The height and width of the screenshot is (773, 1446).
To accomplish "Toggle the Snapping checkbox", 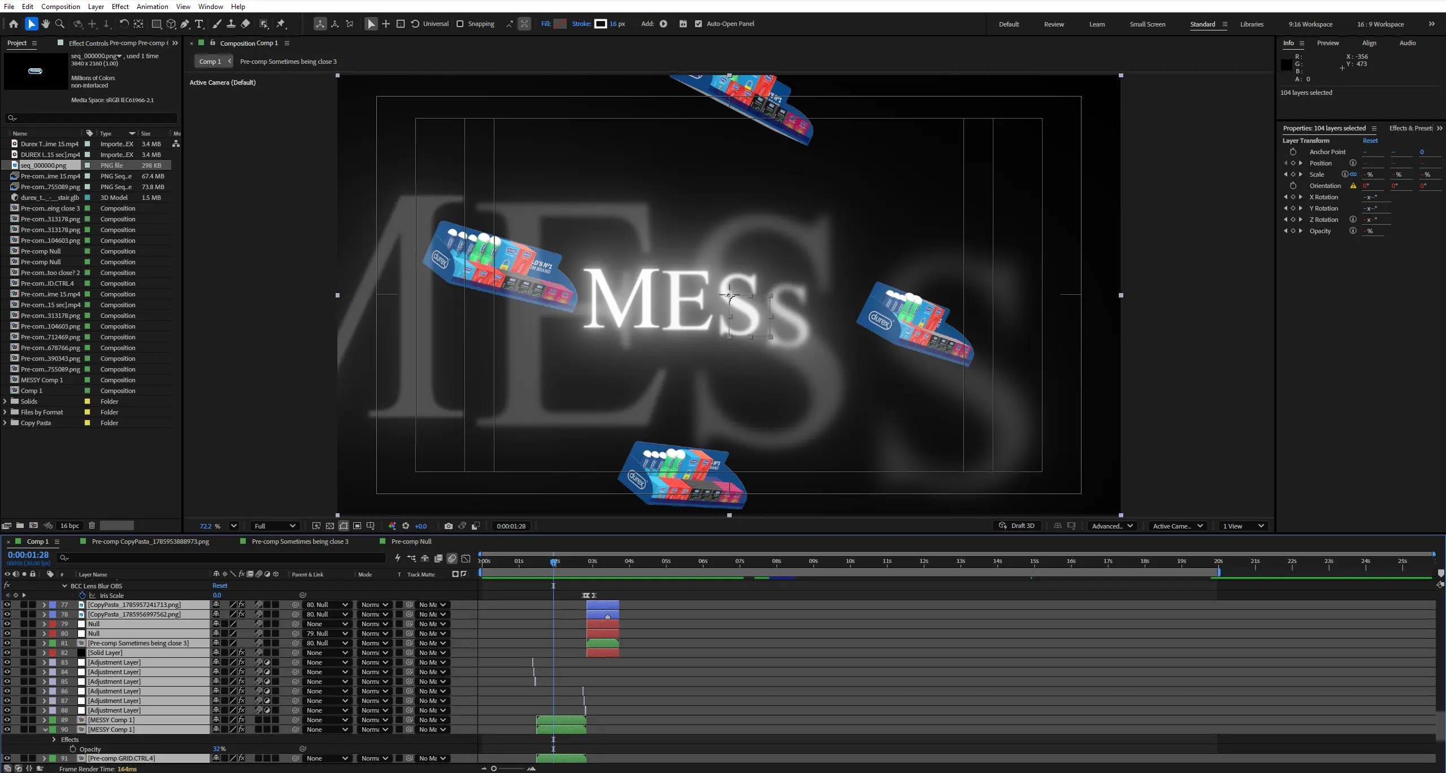I will 460,24.
